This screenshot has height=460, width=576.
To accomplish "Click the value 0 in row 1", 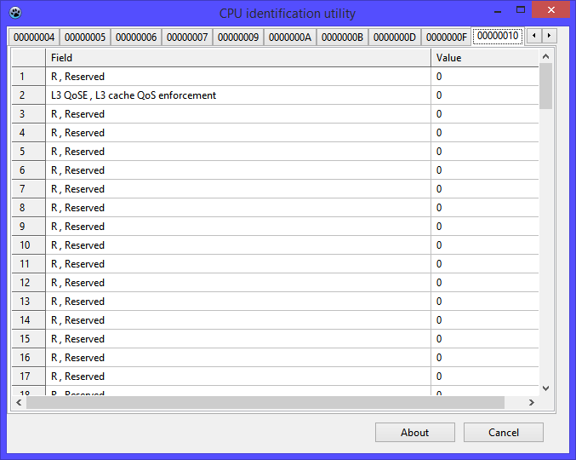I will point(484,77).
